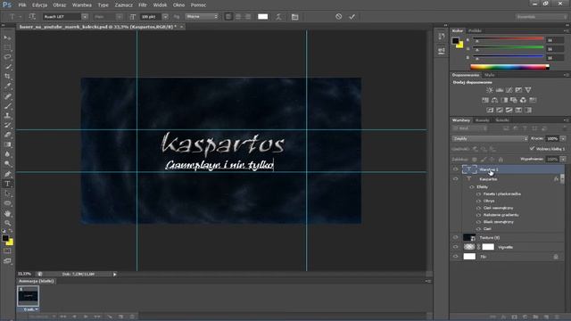
Task: Open the Edycja menu
Action: coord(39,5)
